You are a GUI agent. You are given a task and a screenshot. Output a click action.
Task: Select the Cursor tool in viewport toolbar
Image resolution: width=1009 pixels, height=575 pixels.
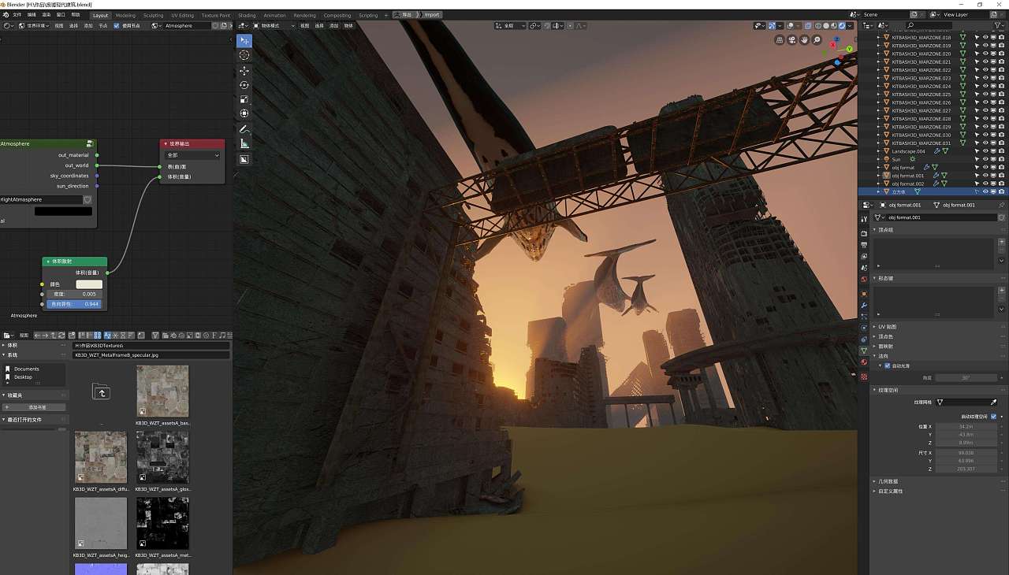[244, 55]
